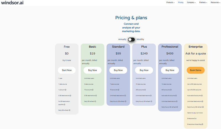Click info icon for Enterprise plan's Daily/hourly DB refresh

pyautogui.click(x=203, y=107)
